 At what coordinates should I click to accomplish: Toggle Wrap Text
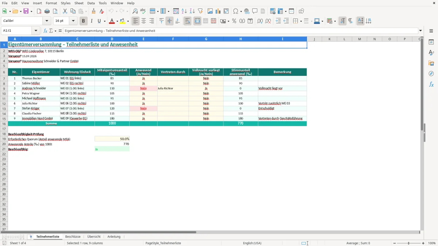click(188, 21)
